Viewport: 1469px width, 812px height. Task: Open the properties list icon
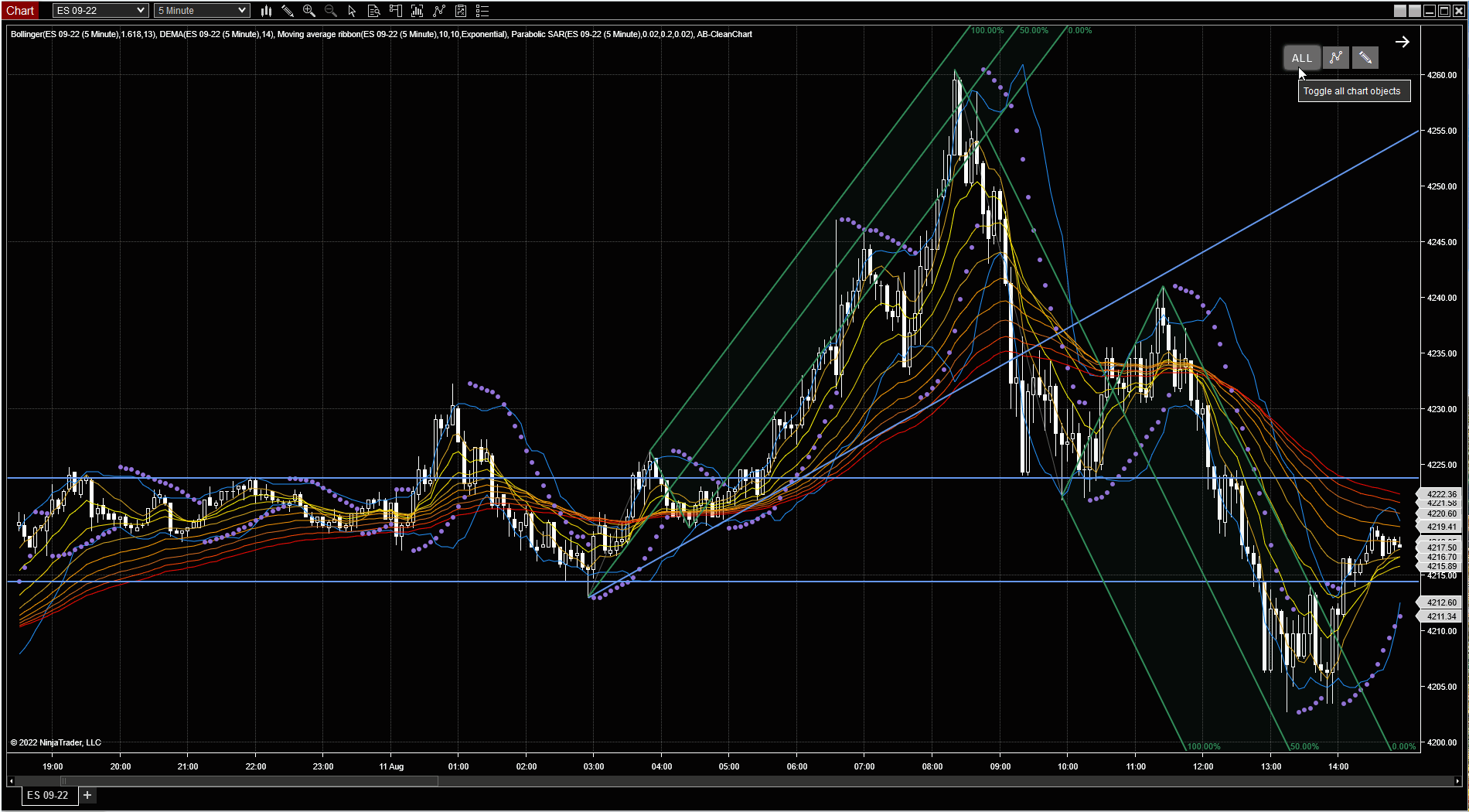click(482, 11)
